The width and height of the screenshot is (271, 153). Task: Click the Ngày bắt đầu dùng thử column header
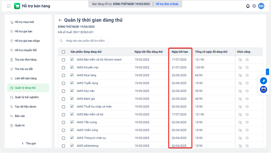(149, 52)
